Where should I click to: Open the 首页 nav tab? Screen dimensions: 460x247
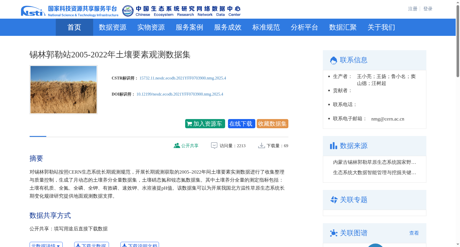point(74,27)
